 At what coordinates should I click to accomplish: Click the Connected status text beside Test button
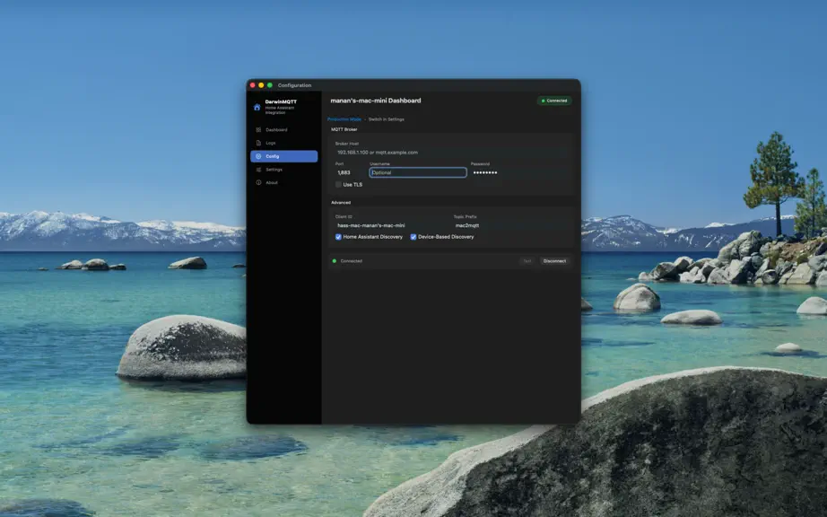[352, 261]
